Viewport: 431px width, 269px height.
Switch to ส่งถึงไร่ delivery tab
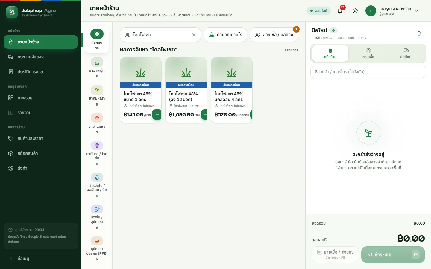pos(406,54)
